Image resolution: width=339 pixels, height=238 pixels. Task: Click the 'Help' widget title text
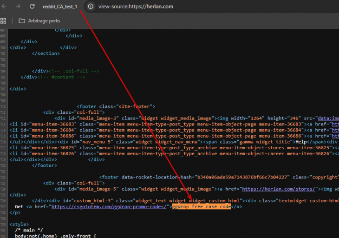(301, 142)
